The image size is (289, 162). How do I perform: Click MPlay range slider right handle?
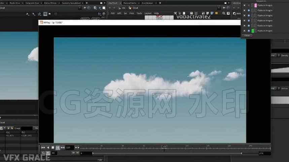click(x=241, y=153)
